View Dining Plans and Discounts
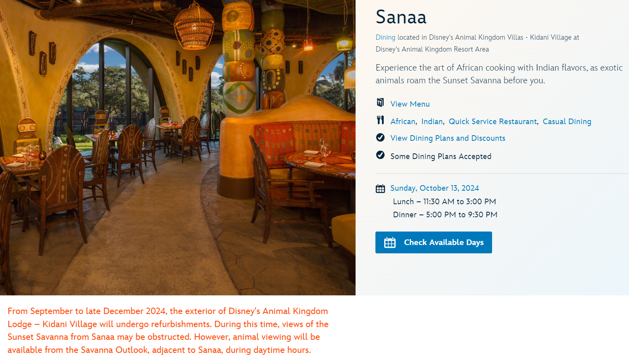629x360 pixels. pos(448,138)
